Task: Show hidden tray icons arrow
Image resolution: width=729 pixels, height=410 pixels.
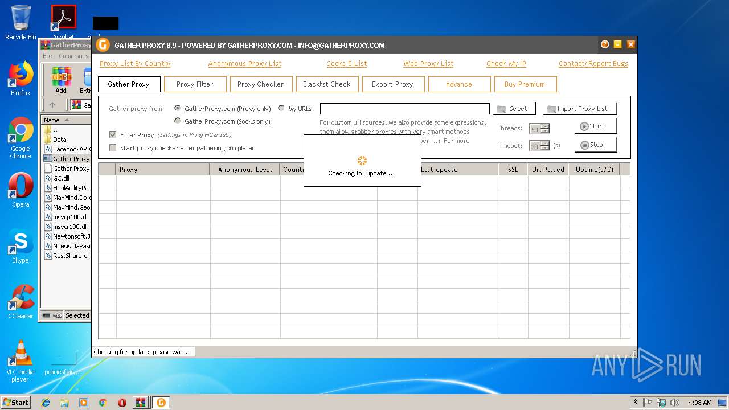Action: [x=635, y=403]
